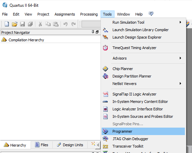Image resolution: width=192 pixels, height=153 pixels.
Task: Click the Copy toolbar icon
Action: pyautogui.click(x=48, y=24)
